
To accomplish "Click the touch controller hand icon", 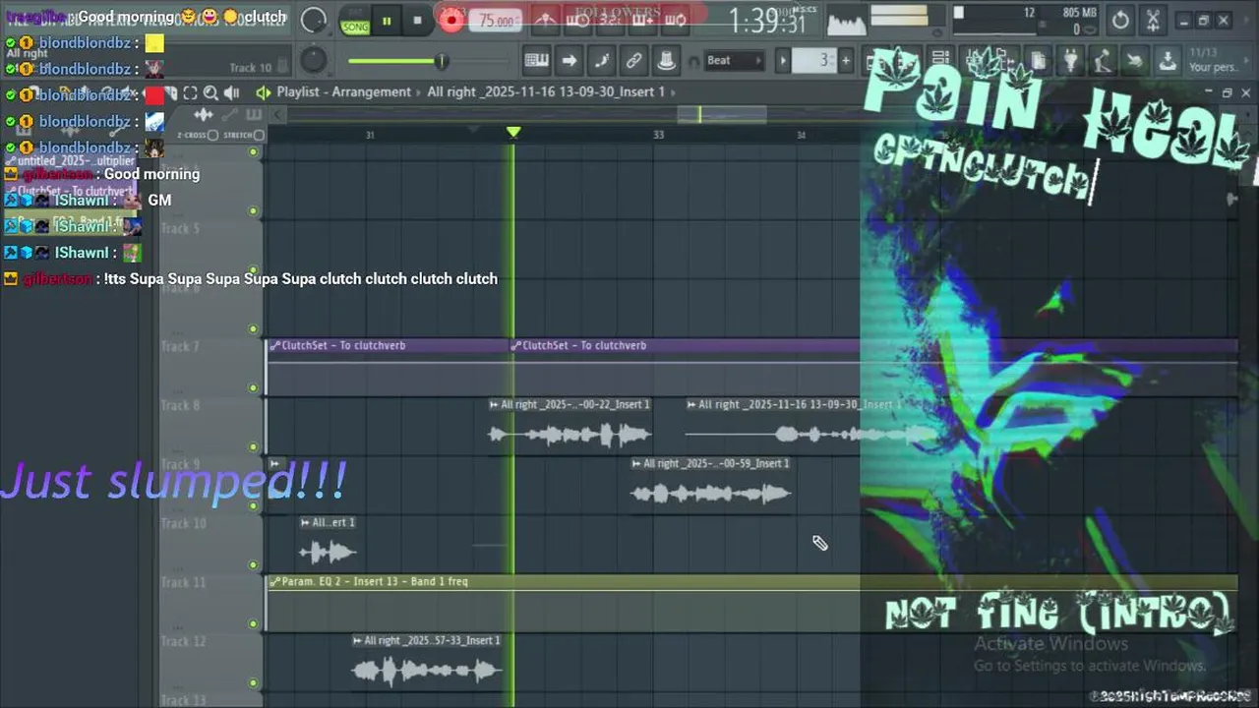I will pos(1135,61).
